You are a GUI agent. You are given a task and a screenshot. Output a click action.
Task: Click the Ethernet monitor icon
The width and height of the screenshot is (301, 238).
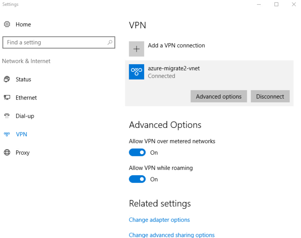tap(7, 97)
